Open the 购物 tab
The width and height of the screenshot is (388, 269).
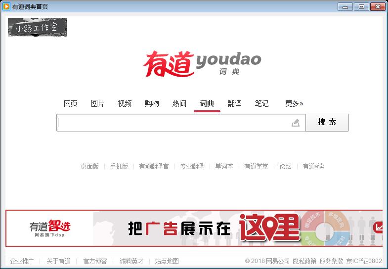[152, 103]
